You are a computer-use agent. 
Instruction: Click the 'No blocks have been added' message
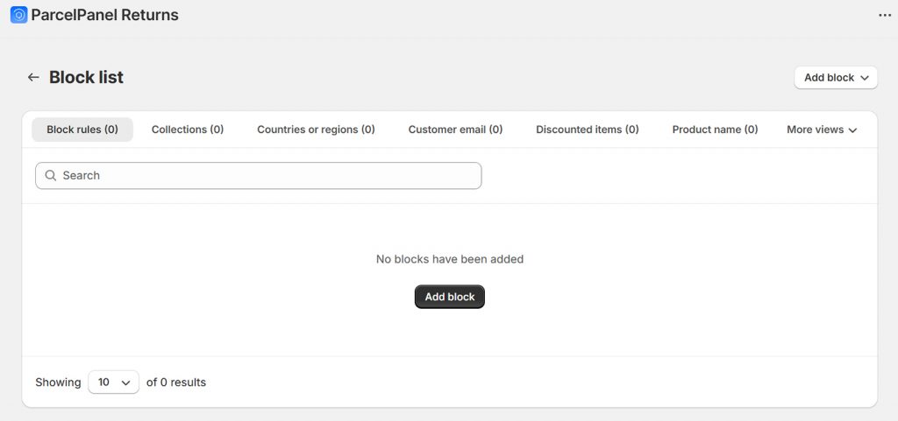(x=450, y=259)
